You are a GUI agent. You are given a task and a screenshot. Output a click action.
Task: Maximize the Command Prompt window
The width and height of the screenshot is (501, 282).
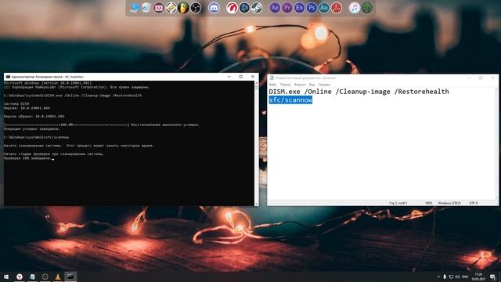pos(240,77)
